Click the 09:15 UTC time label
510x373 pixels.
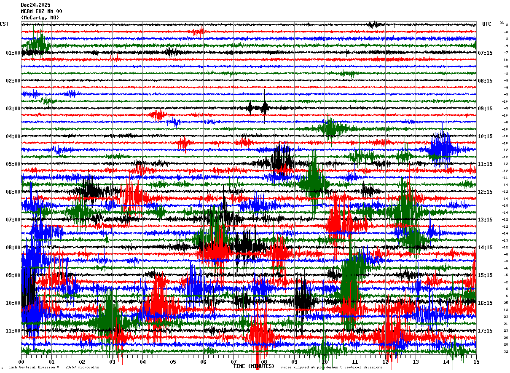click(485, 109)
